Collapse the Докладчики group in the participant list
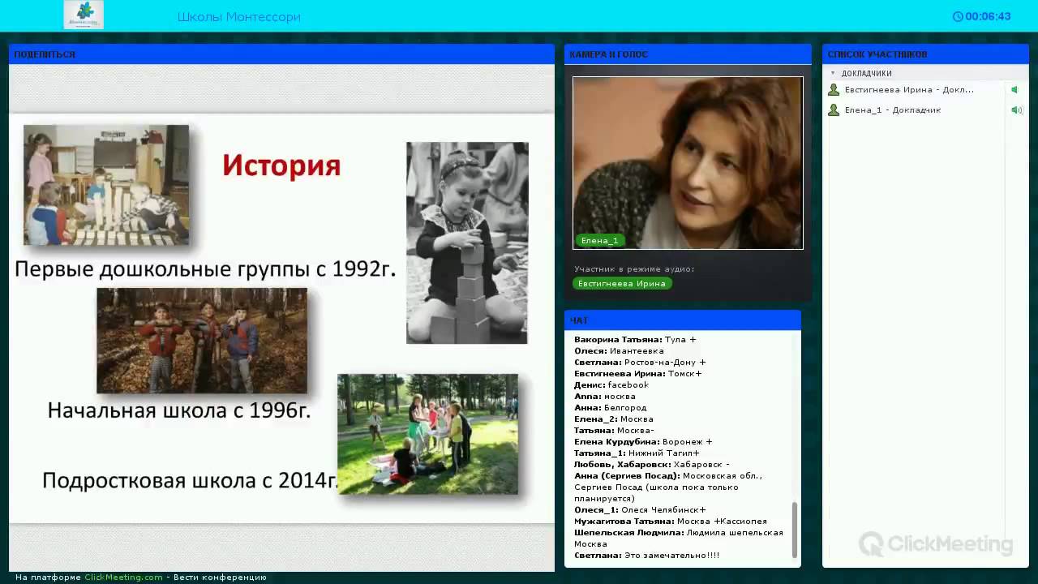The height and width of the screenshot is (584, 1038). coord(833,73)
